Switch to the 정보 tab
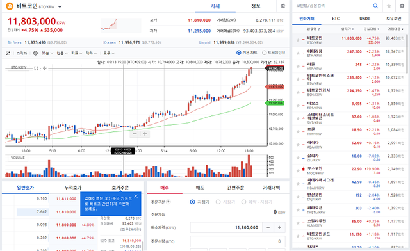Screen dimensions: 410x251 pyautogui.click(x=256, y=6)
